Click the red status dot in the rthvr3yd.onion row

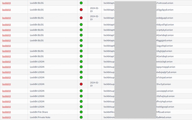pyautogui.click(x=81, y=84)
